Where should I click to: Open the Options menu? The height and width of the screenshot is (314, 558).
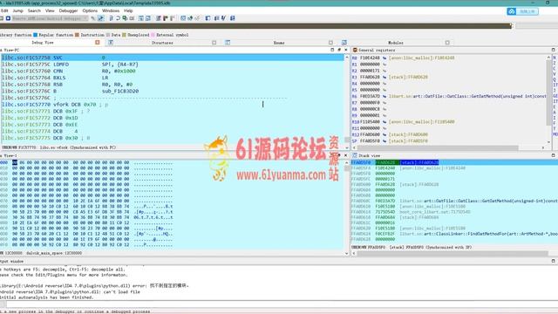tap(90, 10)
